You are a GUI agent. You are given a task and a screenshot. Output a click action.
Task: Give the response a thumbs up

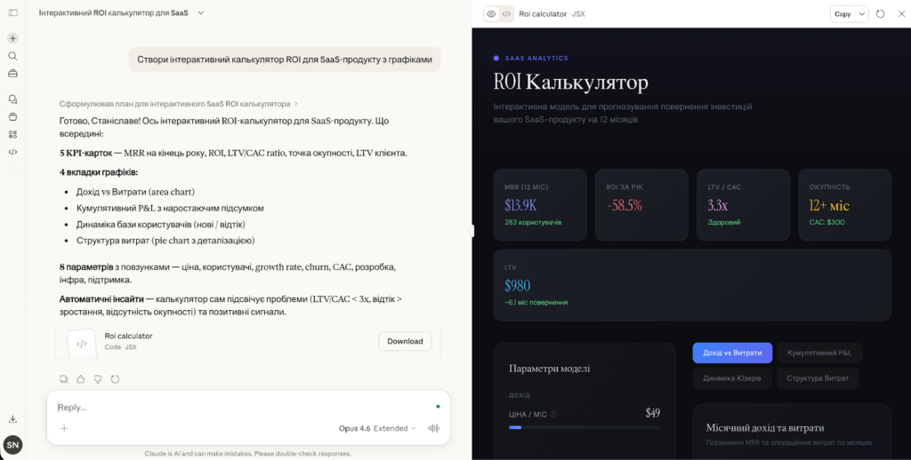click(81, 379)
